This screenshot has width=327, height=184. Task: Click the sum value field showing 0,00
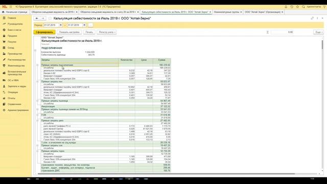(283, 32)
